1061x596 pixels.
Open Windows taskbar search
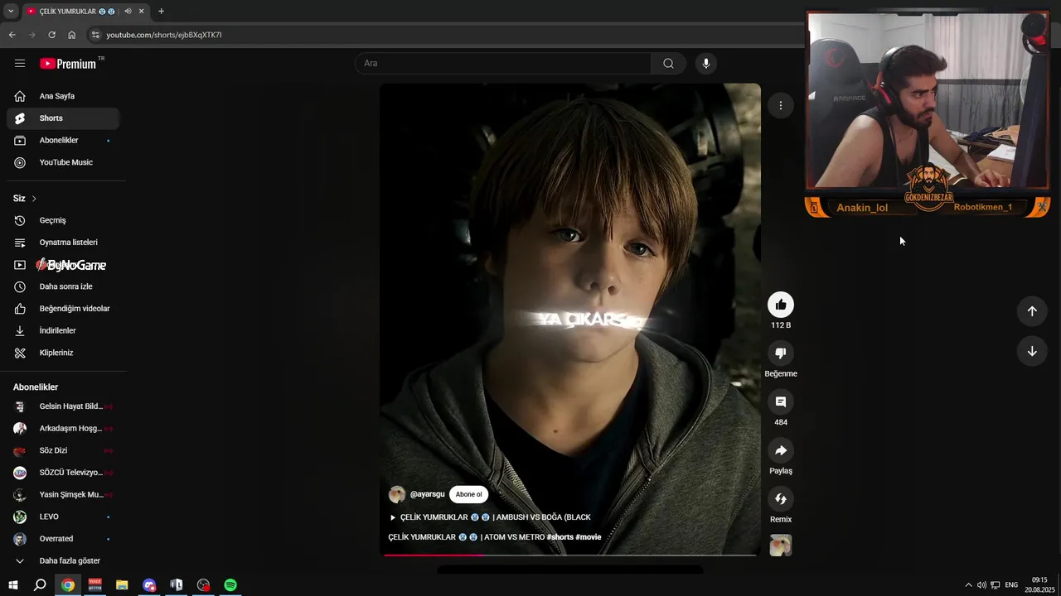coord(40,585)
